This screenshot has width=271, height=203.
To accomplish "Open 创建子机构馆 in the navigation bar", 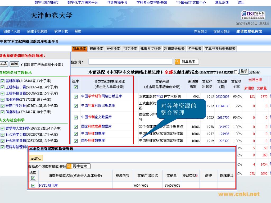I will pos(37,31).
